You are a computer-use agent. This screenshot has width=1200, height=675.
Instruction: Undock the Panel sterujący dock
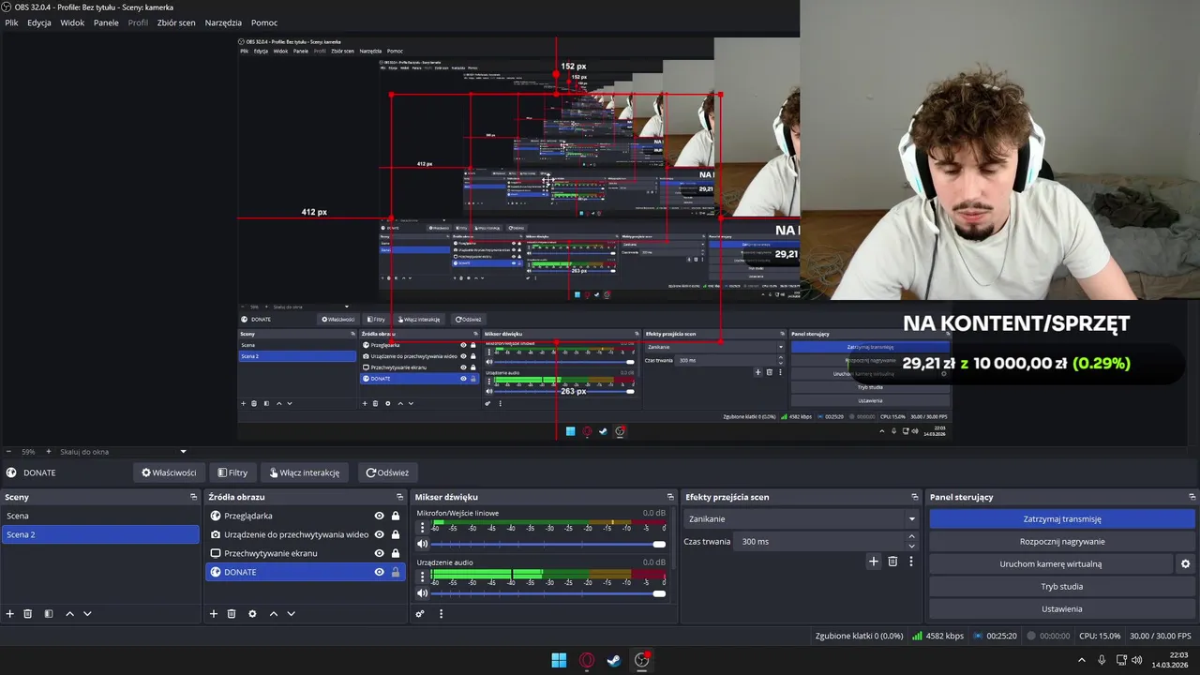[x=1192, y=497]
